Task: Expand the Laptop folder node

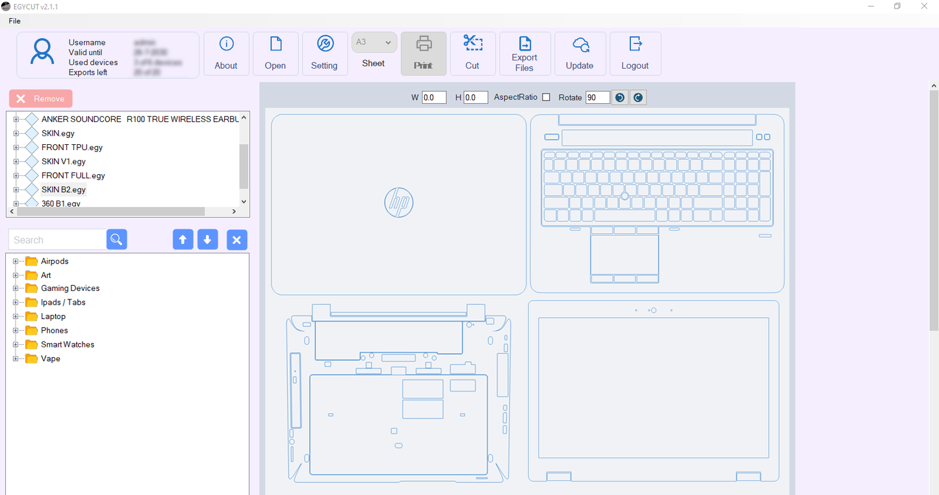Action: pos(16,316)
